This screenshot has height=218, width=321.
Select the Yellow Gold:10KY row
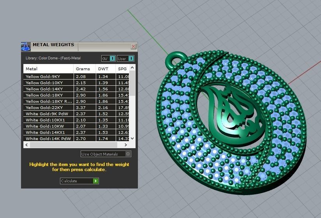76,83
